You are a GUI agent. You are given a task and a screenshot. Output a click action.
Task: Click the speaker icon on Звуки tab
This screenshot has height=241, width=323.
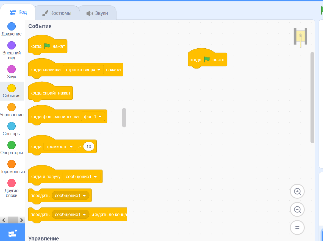90,13
